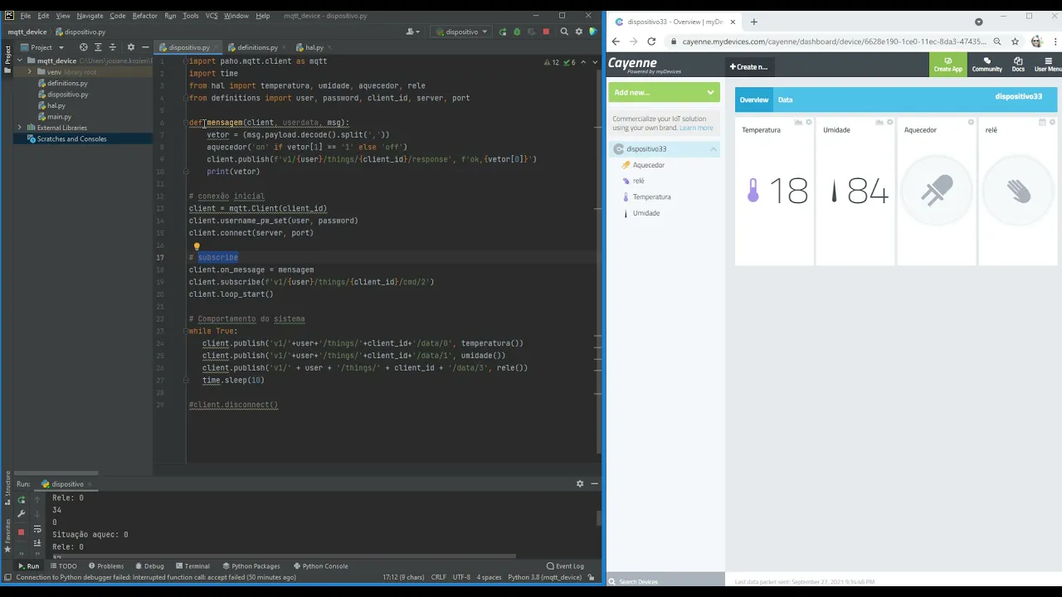Open the Refactor menu in PyCharm
The width and height of the screenshot is (1062, 597).
(144, 16)
